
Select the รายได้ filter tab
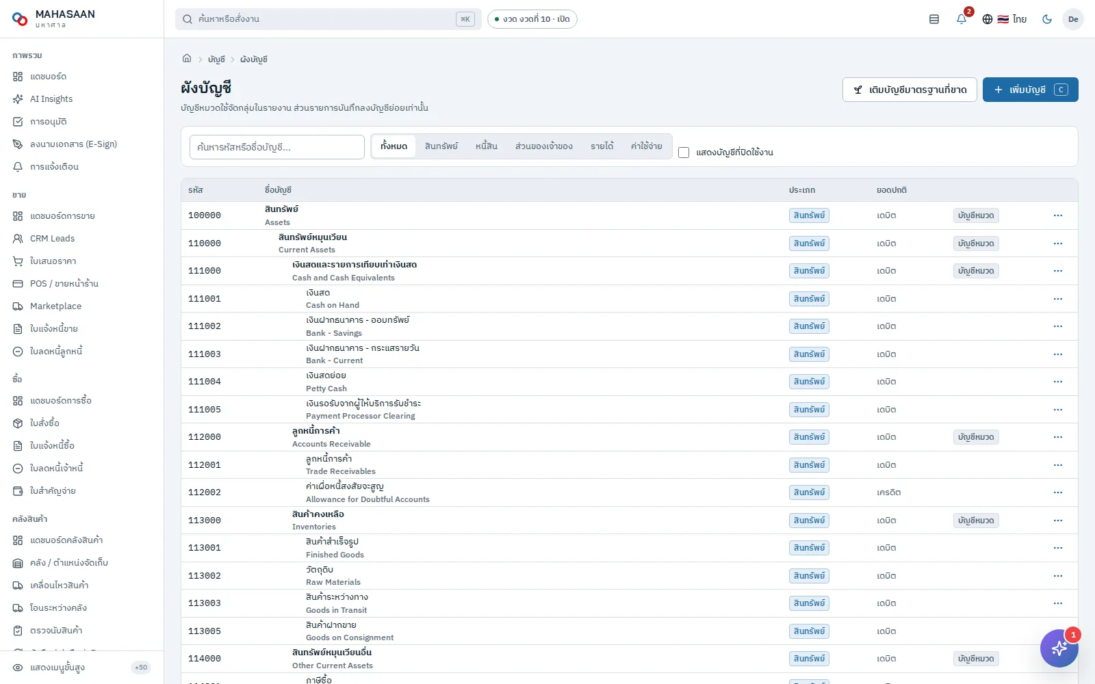[602, 146]
